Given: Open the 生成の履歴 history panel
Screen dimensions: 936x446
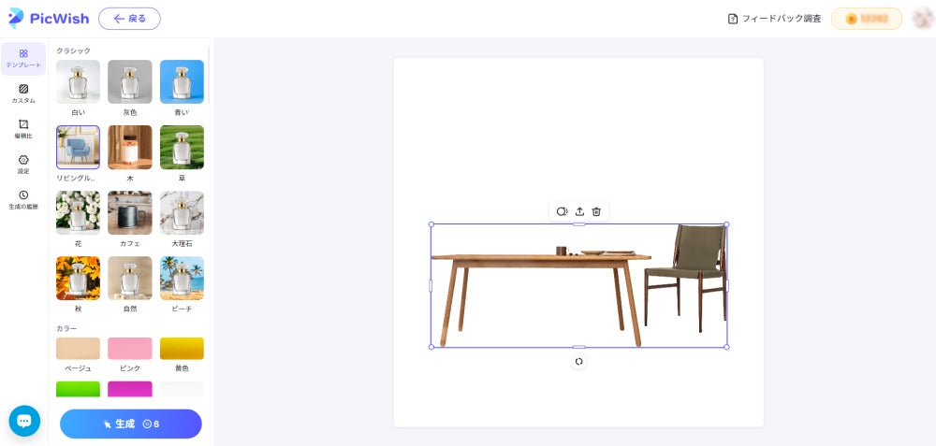Looking at the screenshot, I should point(23,200).
